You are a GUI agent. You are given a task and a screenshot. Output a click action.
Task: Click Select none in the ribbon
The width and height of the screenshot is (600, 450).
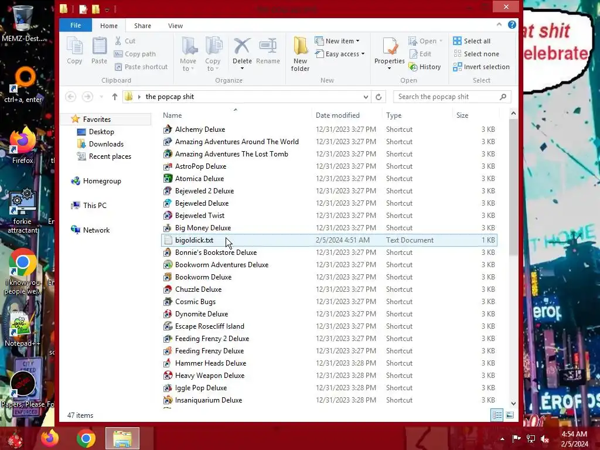point(476,54)
